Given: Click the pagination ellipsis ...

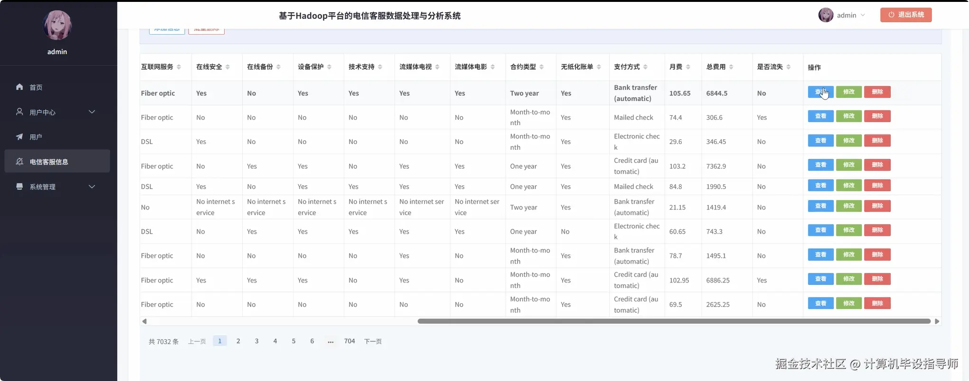Looking at the screenshot, I should click(330, 341).
